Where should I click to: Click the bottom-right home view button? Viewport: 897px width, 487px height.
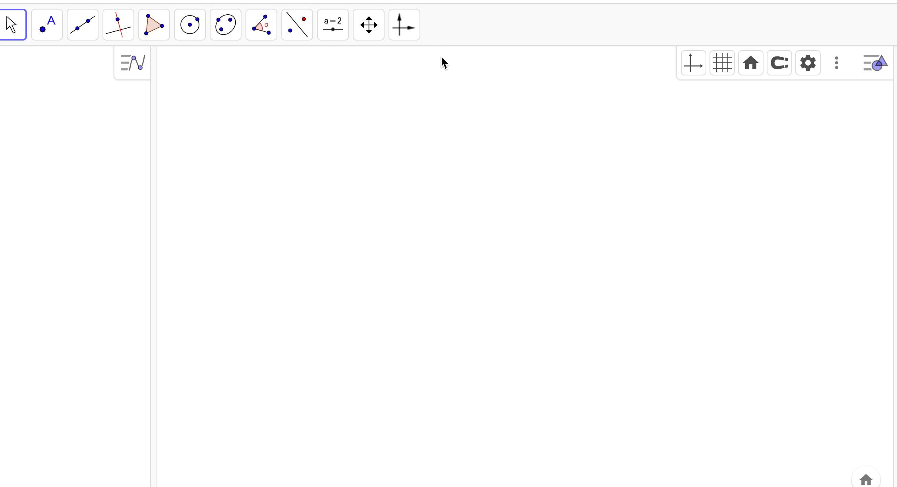866,479
